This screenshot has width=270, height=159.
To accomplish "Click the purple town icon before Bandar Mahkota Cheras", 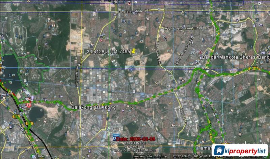I will pos(201,58).
